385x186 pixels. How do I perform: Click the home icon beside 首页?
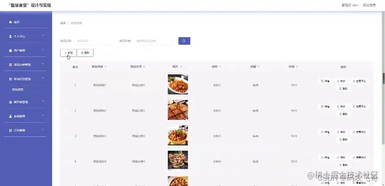[10, 22]
